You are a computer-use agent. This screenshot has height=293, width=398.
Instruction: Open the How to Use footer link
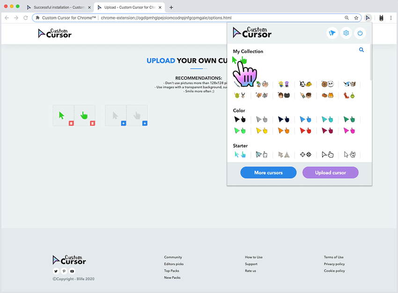coord(254,257)
